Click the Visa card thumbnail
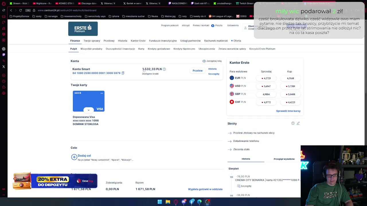 [89, 101]
